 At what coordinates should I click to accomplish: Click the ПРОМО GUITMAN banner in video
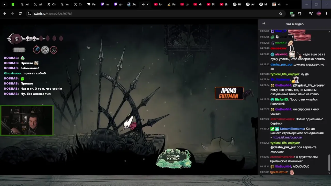point(229,93)
